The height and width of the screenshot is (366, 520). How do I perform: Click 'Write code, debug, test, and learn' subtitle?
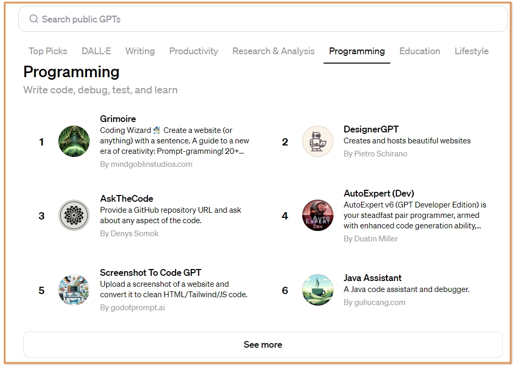tap(101, 90)
